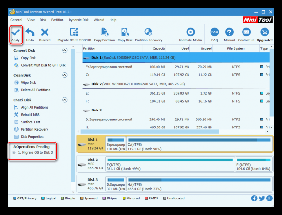Sort by the Unused column header
Image resolution: width=282 pixels, height=215 pixels.
(x=201, y=48)
